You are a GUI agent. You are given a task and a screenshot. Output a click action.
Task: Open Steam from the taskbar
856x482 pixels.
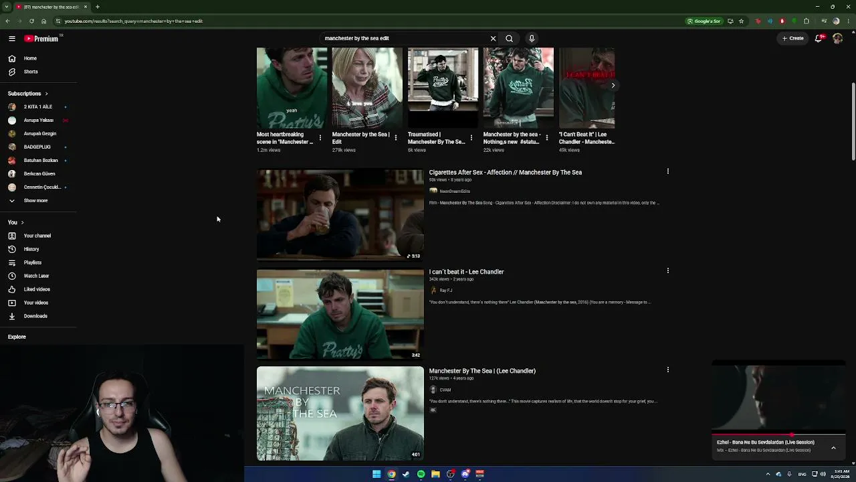click(406, 474)
